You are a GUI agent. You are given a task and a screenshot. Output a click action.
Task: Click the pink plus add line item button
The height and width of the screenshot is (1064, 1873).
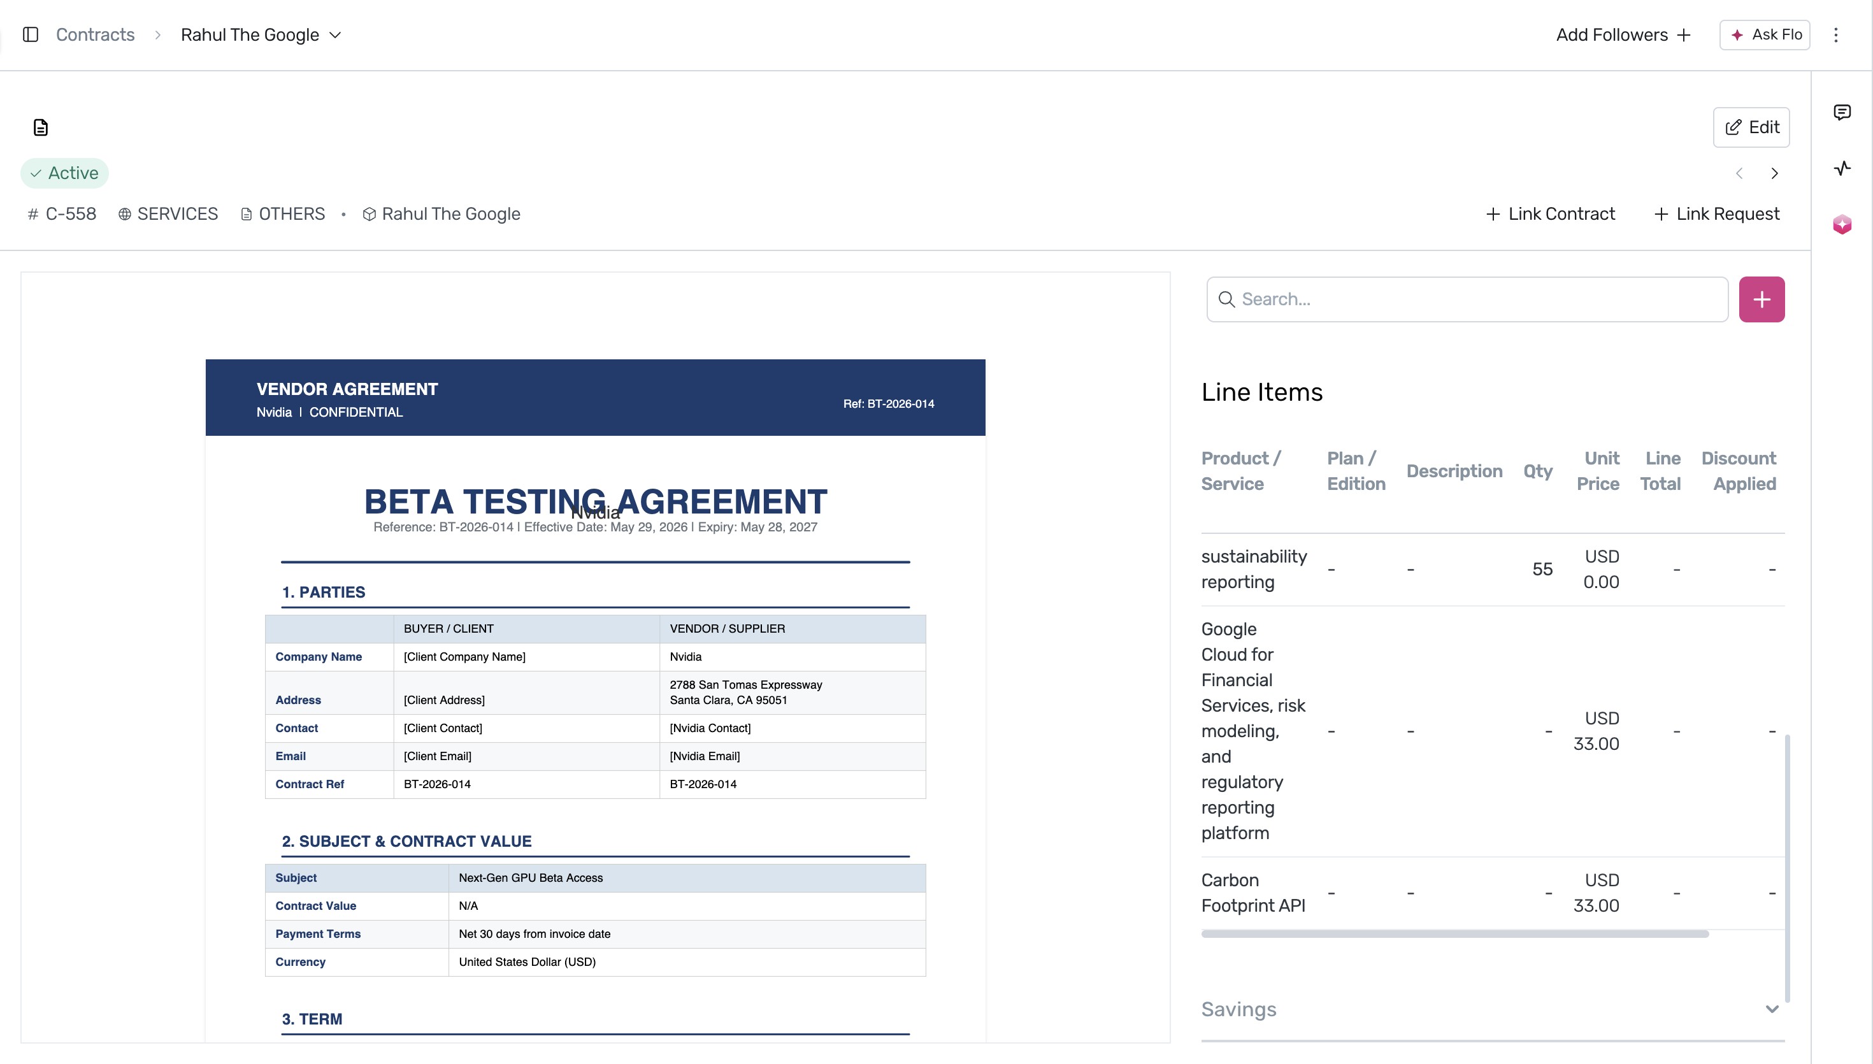1762,299
